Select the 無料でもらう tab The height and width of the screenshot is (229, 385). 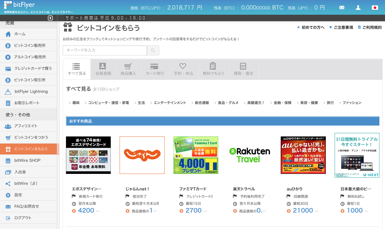(214, 69)
